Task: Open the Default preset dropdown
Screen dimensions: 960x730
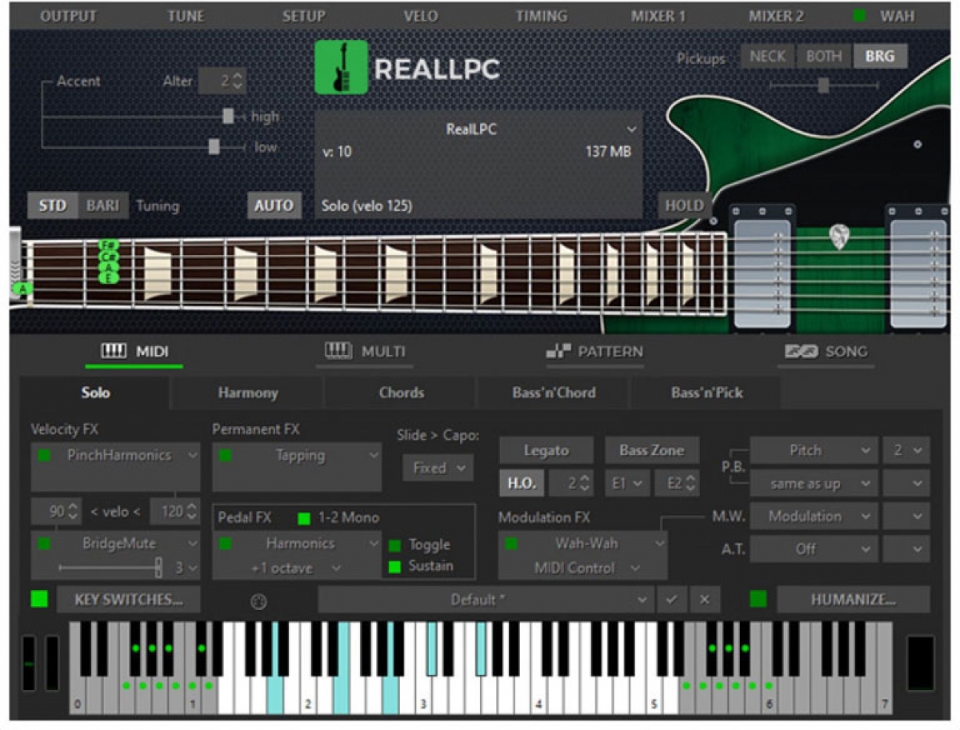Action: (486, 600)
